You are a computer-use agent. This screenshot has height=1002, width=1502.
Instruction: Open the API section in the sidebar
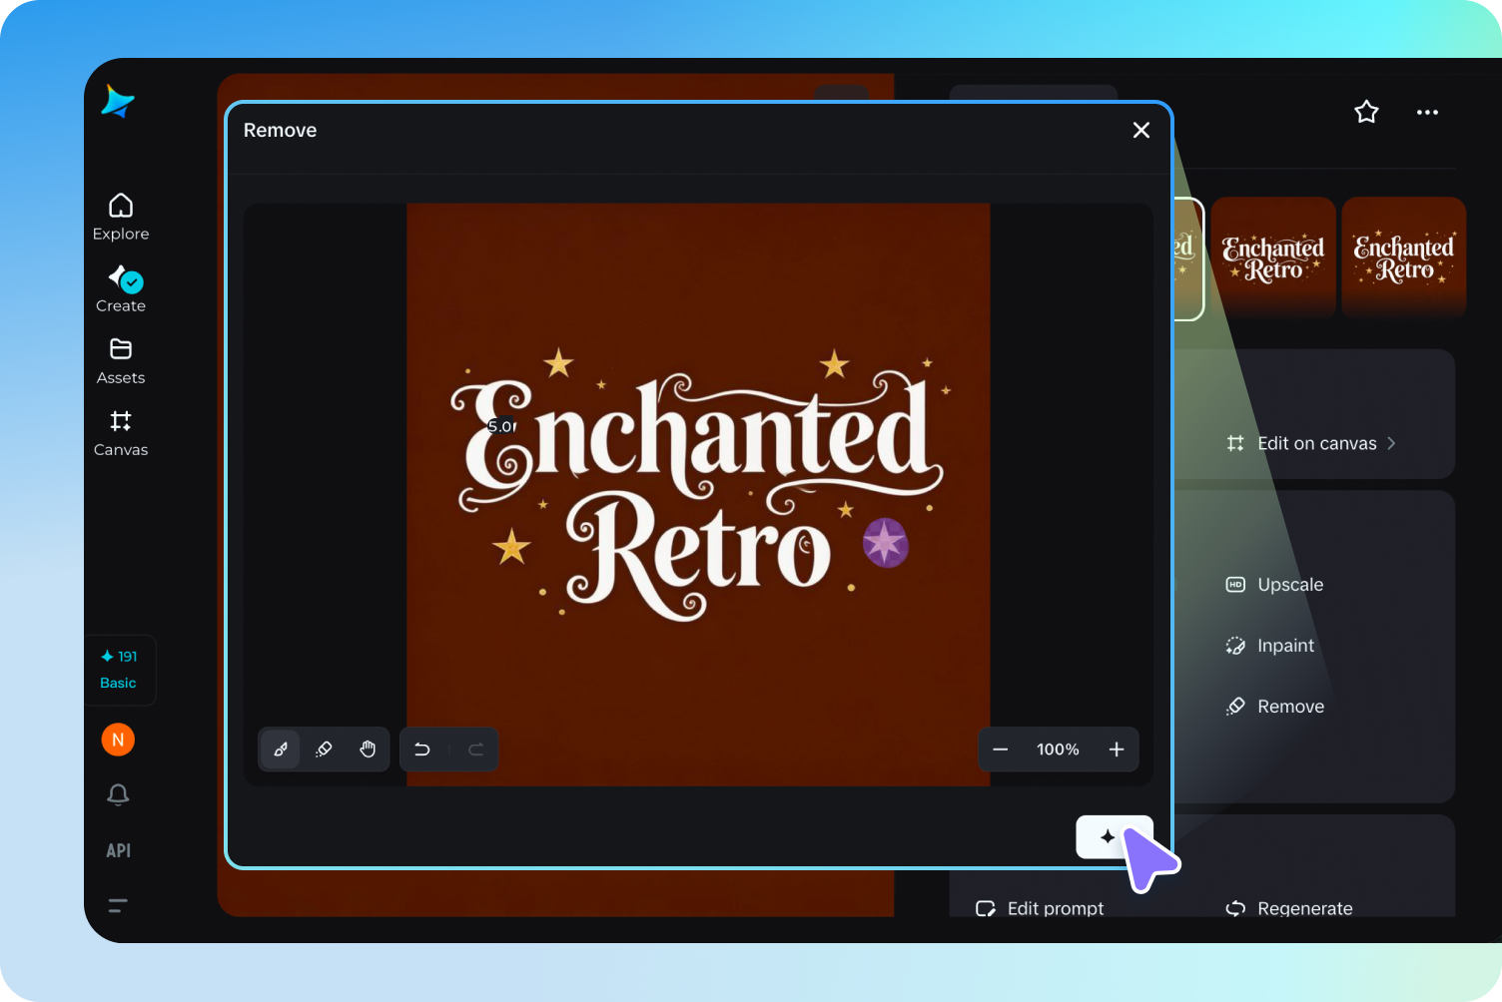click(118, 850)
